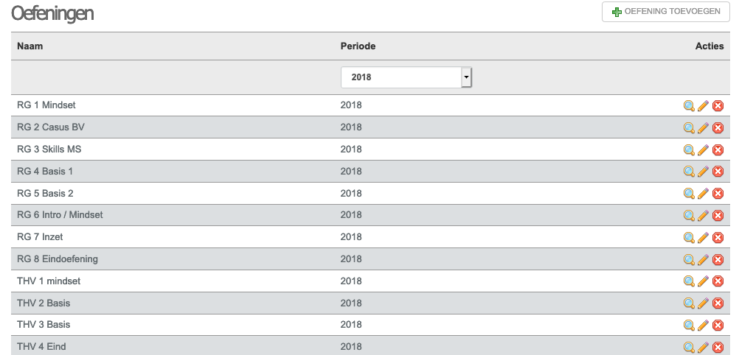Delete RG 6 Intro / Mindset row
Screen dimensions: 739x355
pos(718,216)
